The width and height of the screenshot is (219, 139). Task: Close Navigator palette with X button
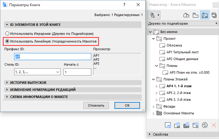(216, 5)
